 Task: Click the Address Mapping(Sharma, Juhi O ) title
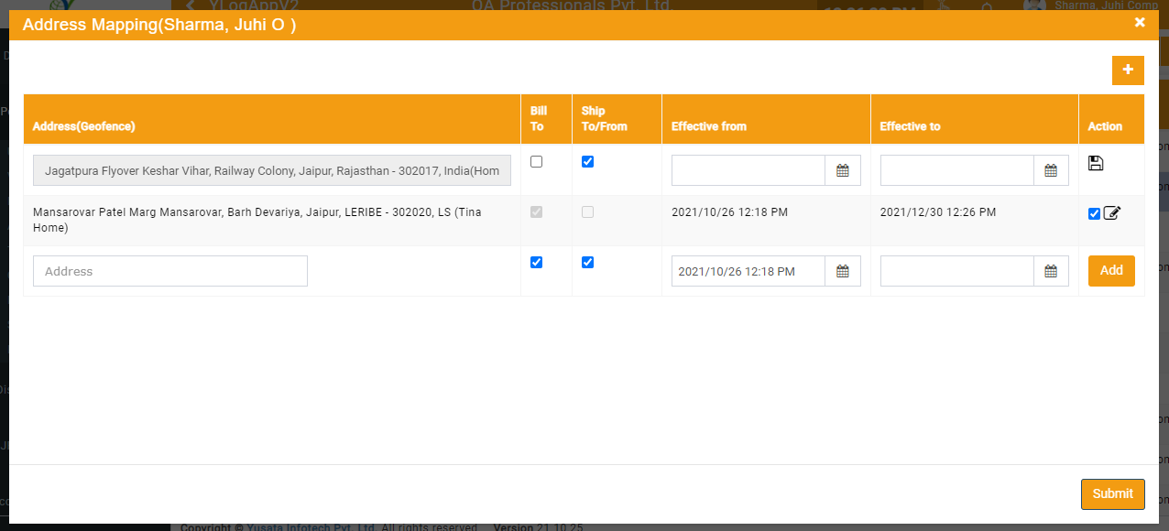[x=159, y=25]
